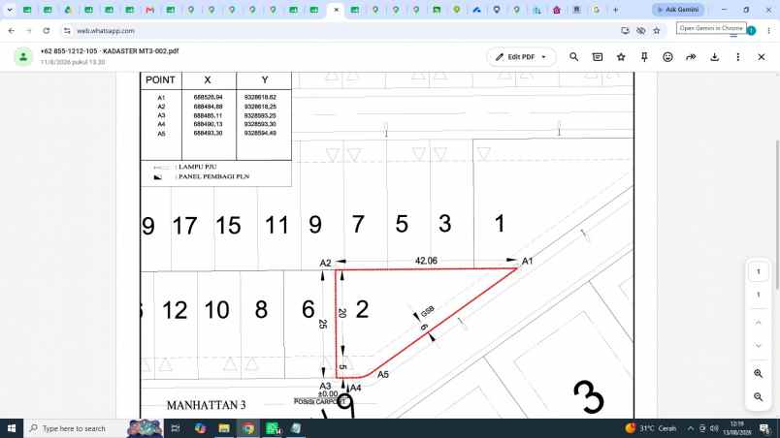
Task: Close the active WhatsApp tab
Action: pyautogui.click(x=337, y=10)
